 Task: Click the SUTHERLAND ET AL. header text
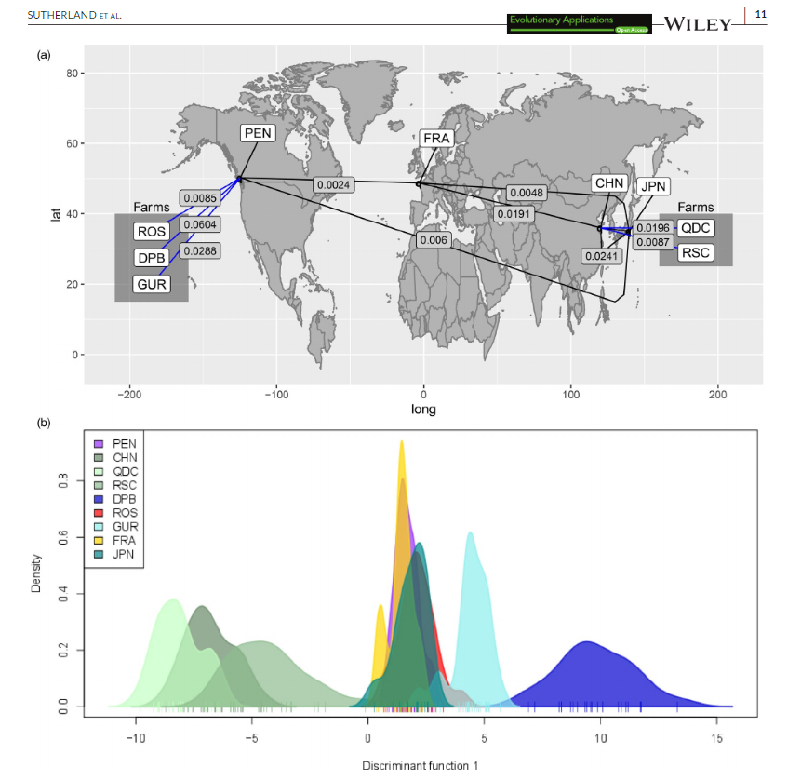74,15
